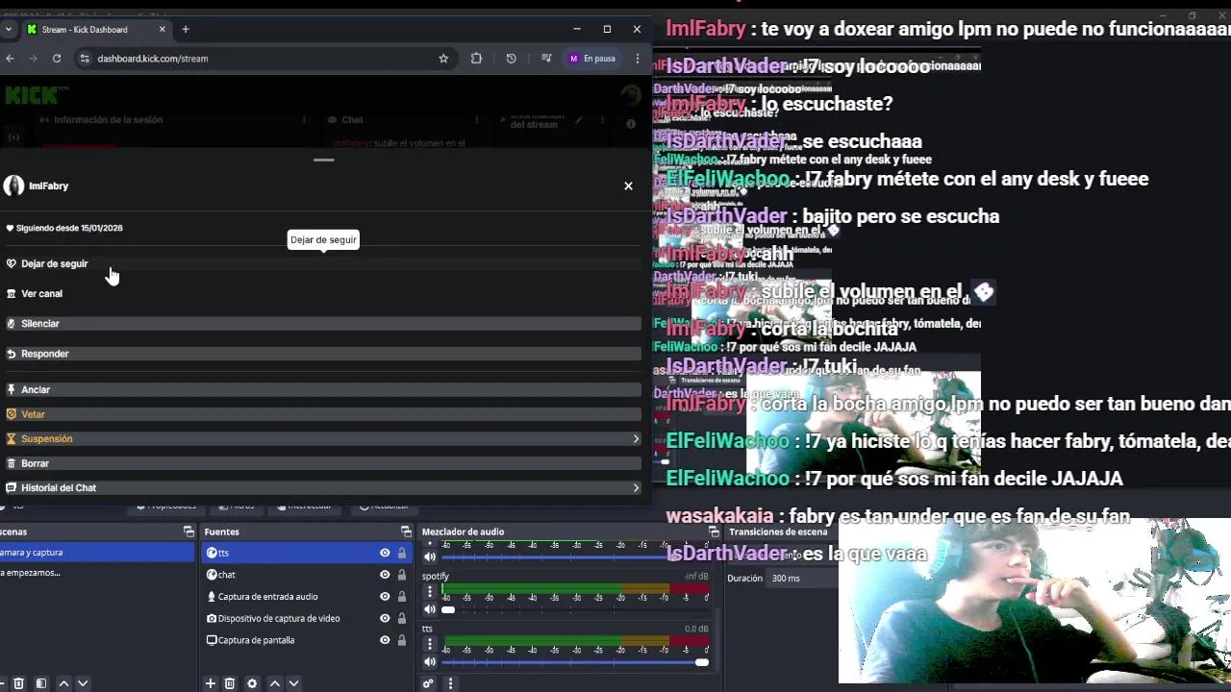
Task: Open tts channel three-dot options
Action: tap(430, 645)
